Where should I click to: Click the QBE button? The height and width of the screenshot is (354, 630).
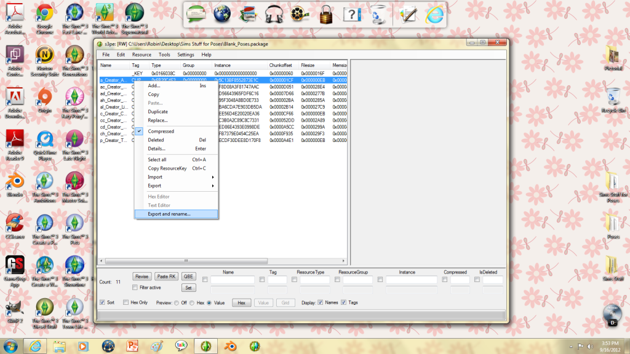[188, 277]
